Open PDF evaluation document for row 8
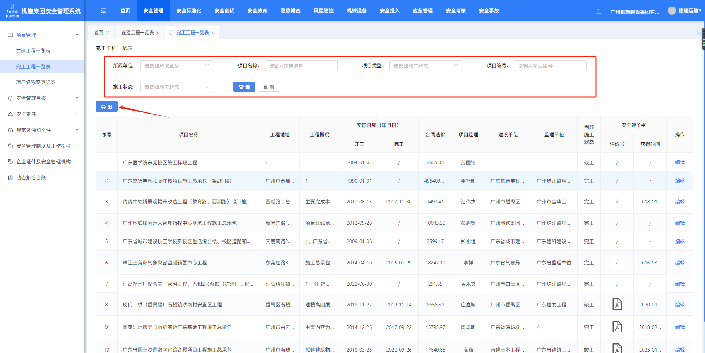The width and height of the screenshot is (705, 353). click(617, 304)
